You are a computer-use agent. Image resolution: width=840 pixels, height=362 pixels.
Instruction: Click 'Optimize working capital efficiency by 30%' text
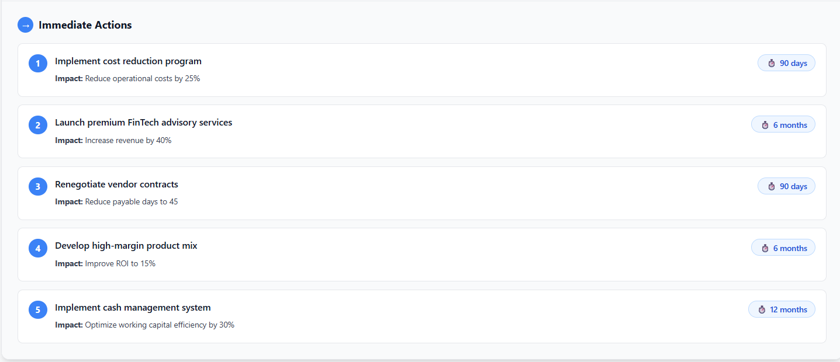tap(160, 325)
